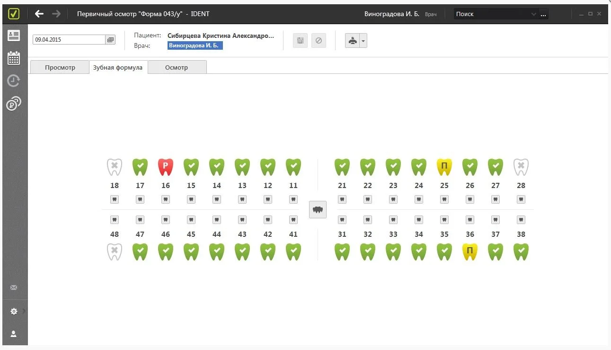Switch to the Просмотр tab

coord(60,67)
